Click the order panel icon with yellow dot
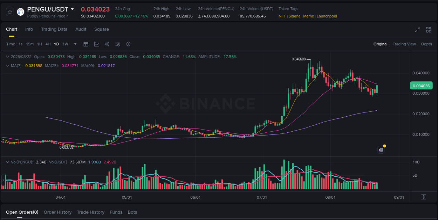This screenshot has width=438, height=220. point(381,149)
